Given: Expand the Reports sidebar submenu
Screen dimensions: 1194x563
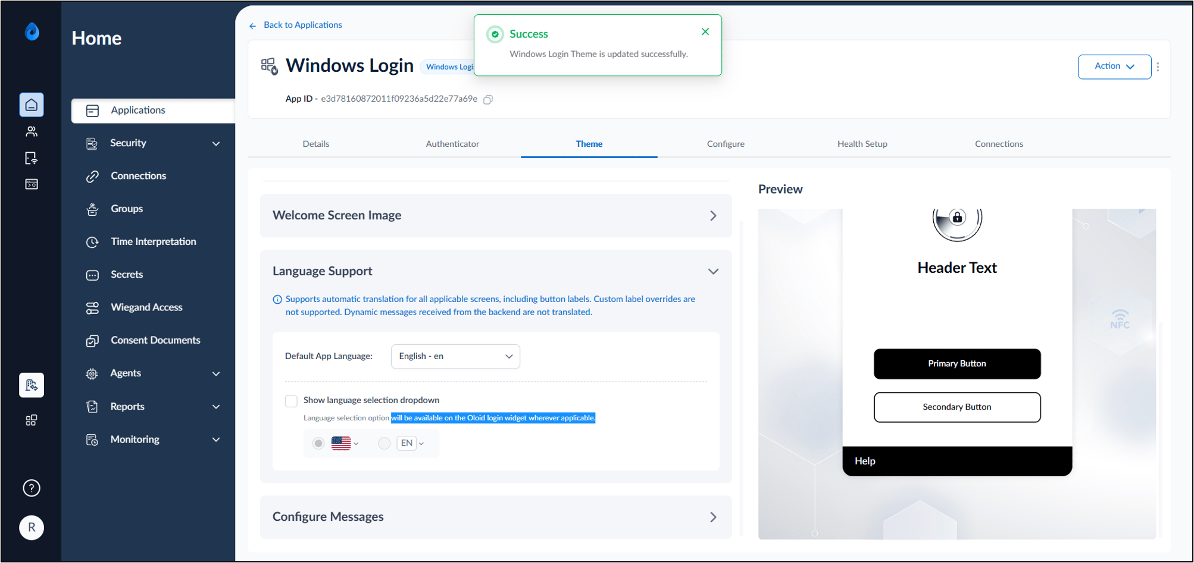Looking at the screenshot, I should tap(216, 407).
